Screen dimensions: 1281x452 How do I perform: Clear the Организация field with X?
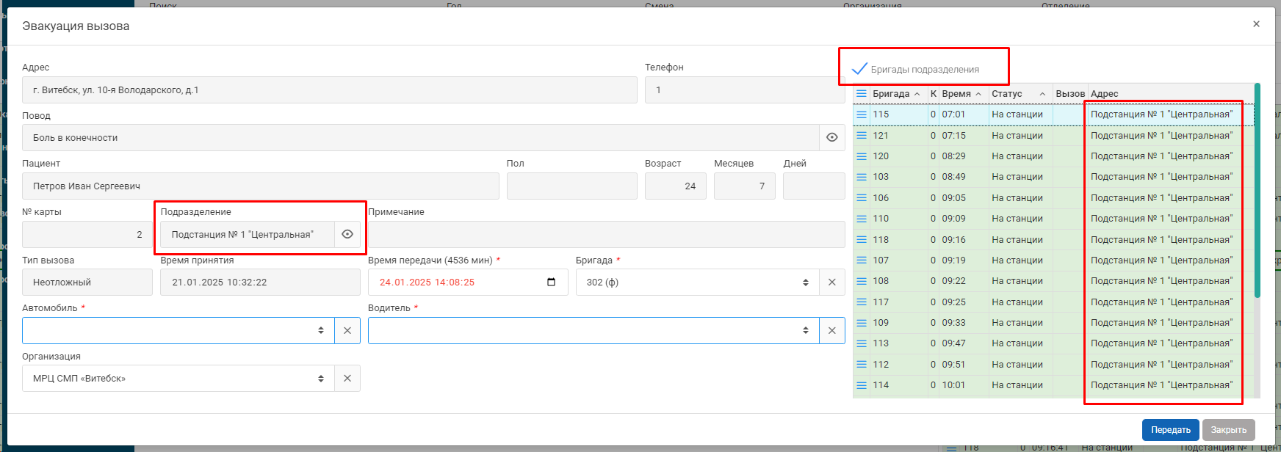pos(347,379)
